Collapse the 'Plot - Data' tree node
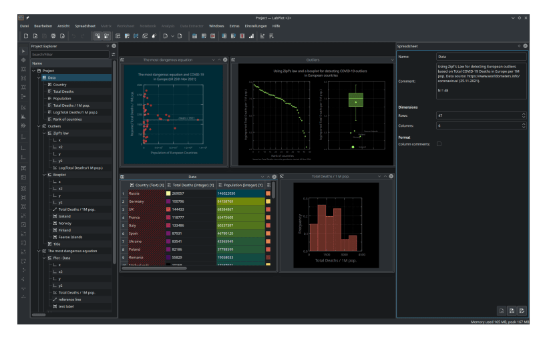Screen dimensions: 547x345 click(x=44, y=258)
